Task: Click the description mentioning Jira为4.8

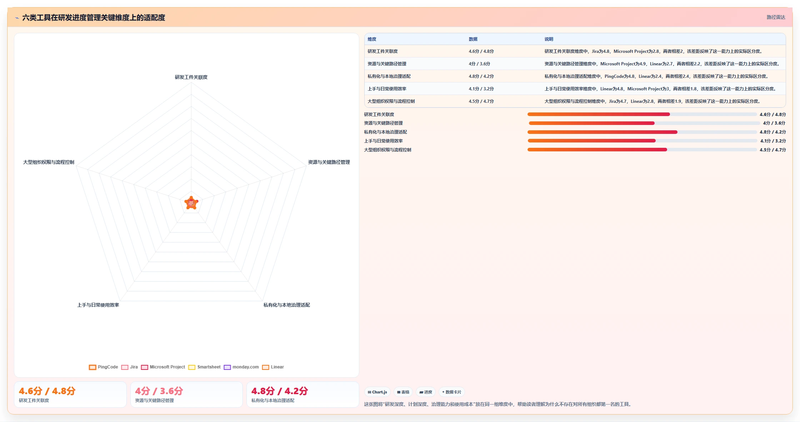Action: point(653,51)
